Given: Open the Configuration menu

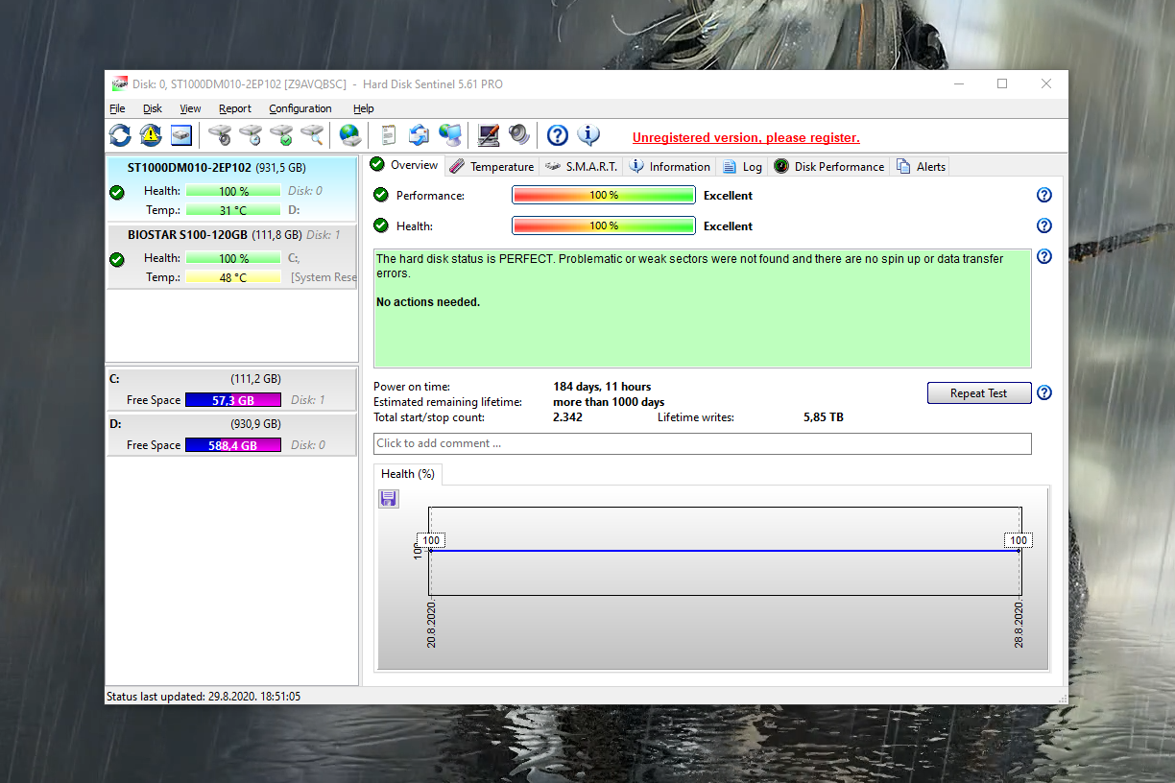Looking at the screenshot, I should tap(300, 108).
